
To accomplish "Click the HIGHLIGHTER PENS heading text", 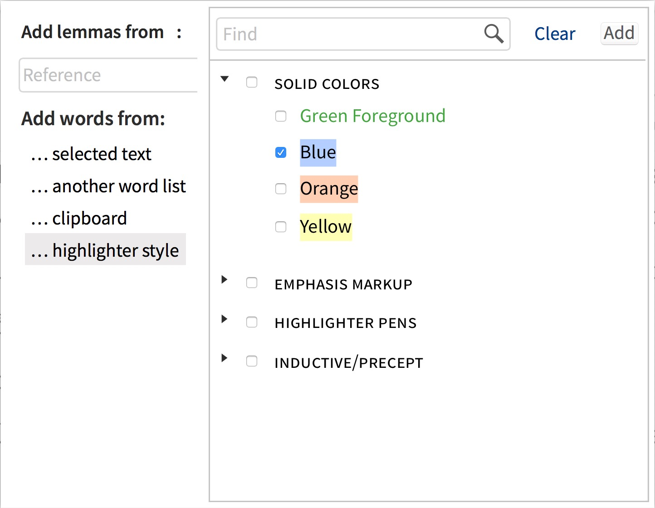I will click(346, 323).
